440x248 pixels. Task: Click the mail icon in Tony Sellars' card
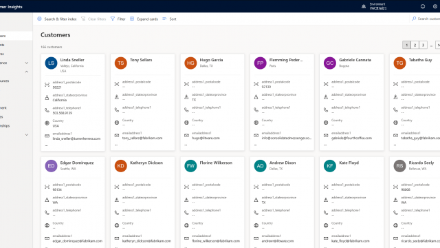pyautogui.click(x=117, y=136)
